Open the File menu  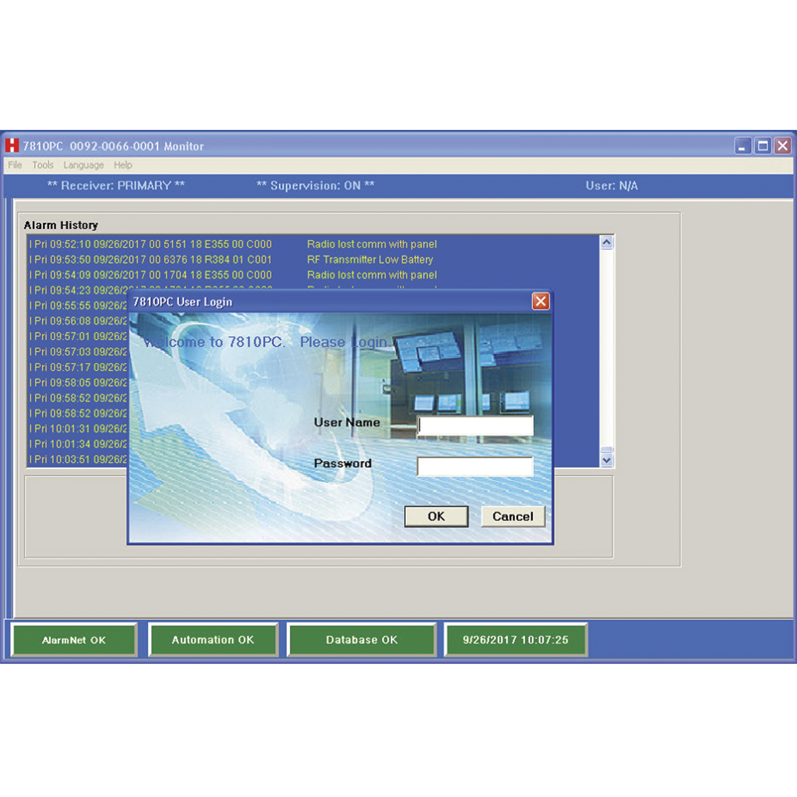pos(14,165)
